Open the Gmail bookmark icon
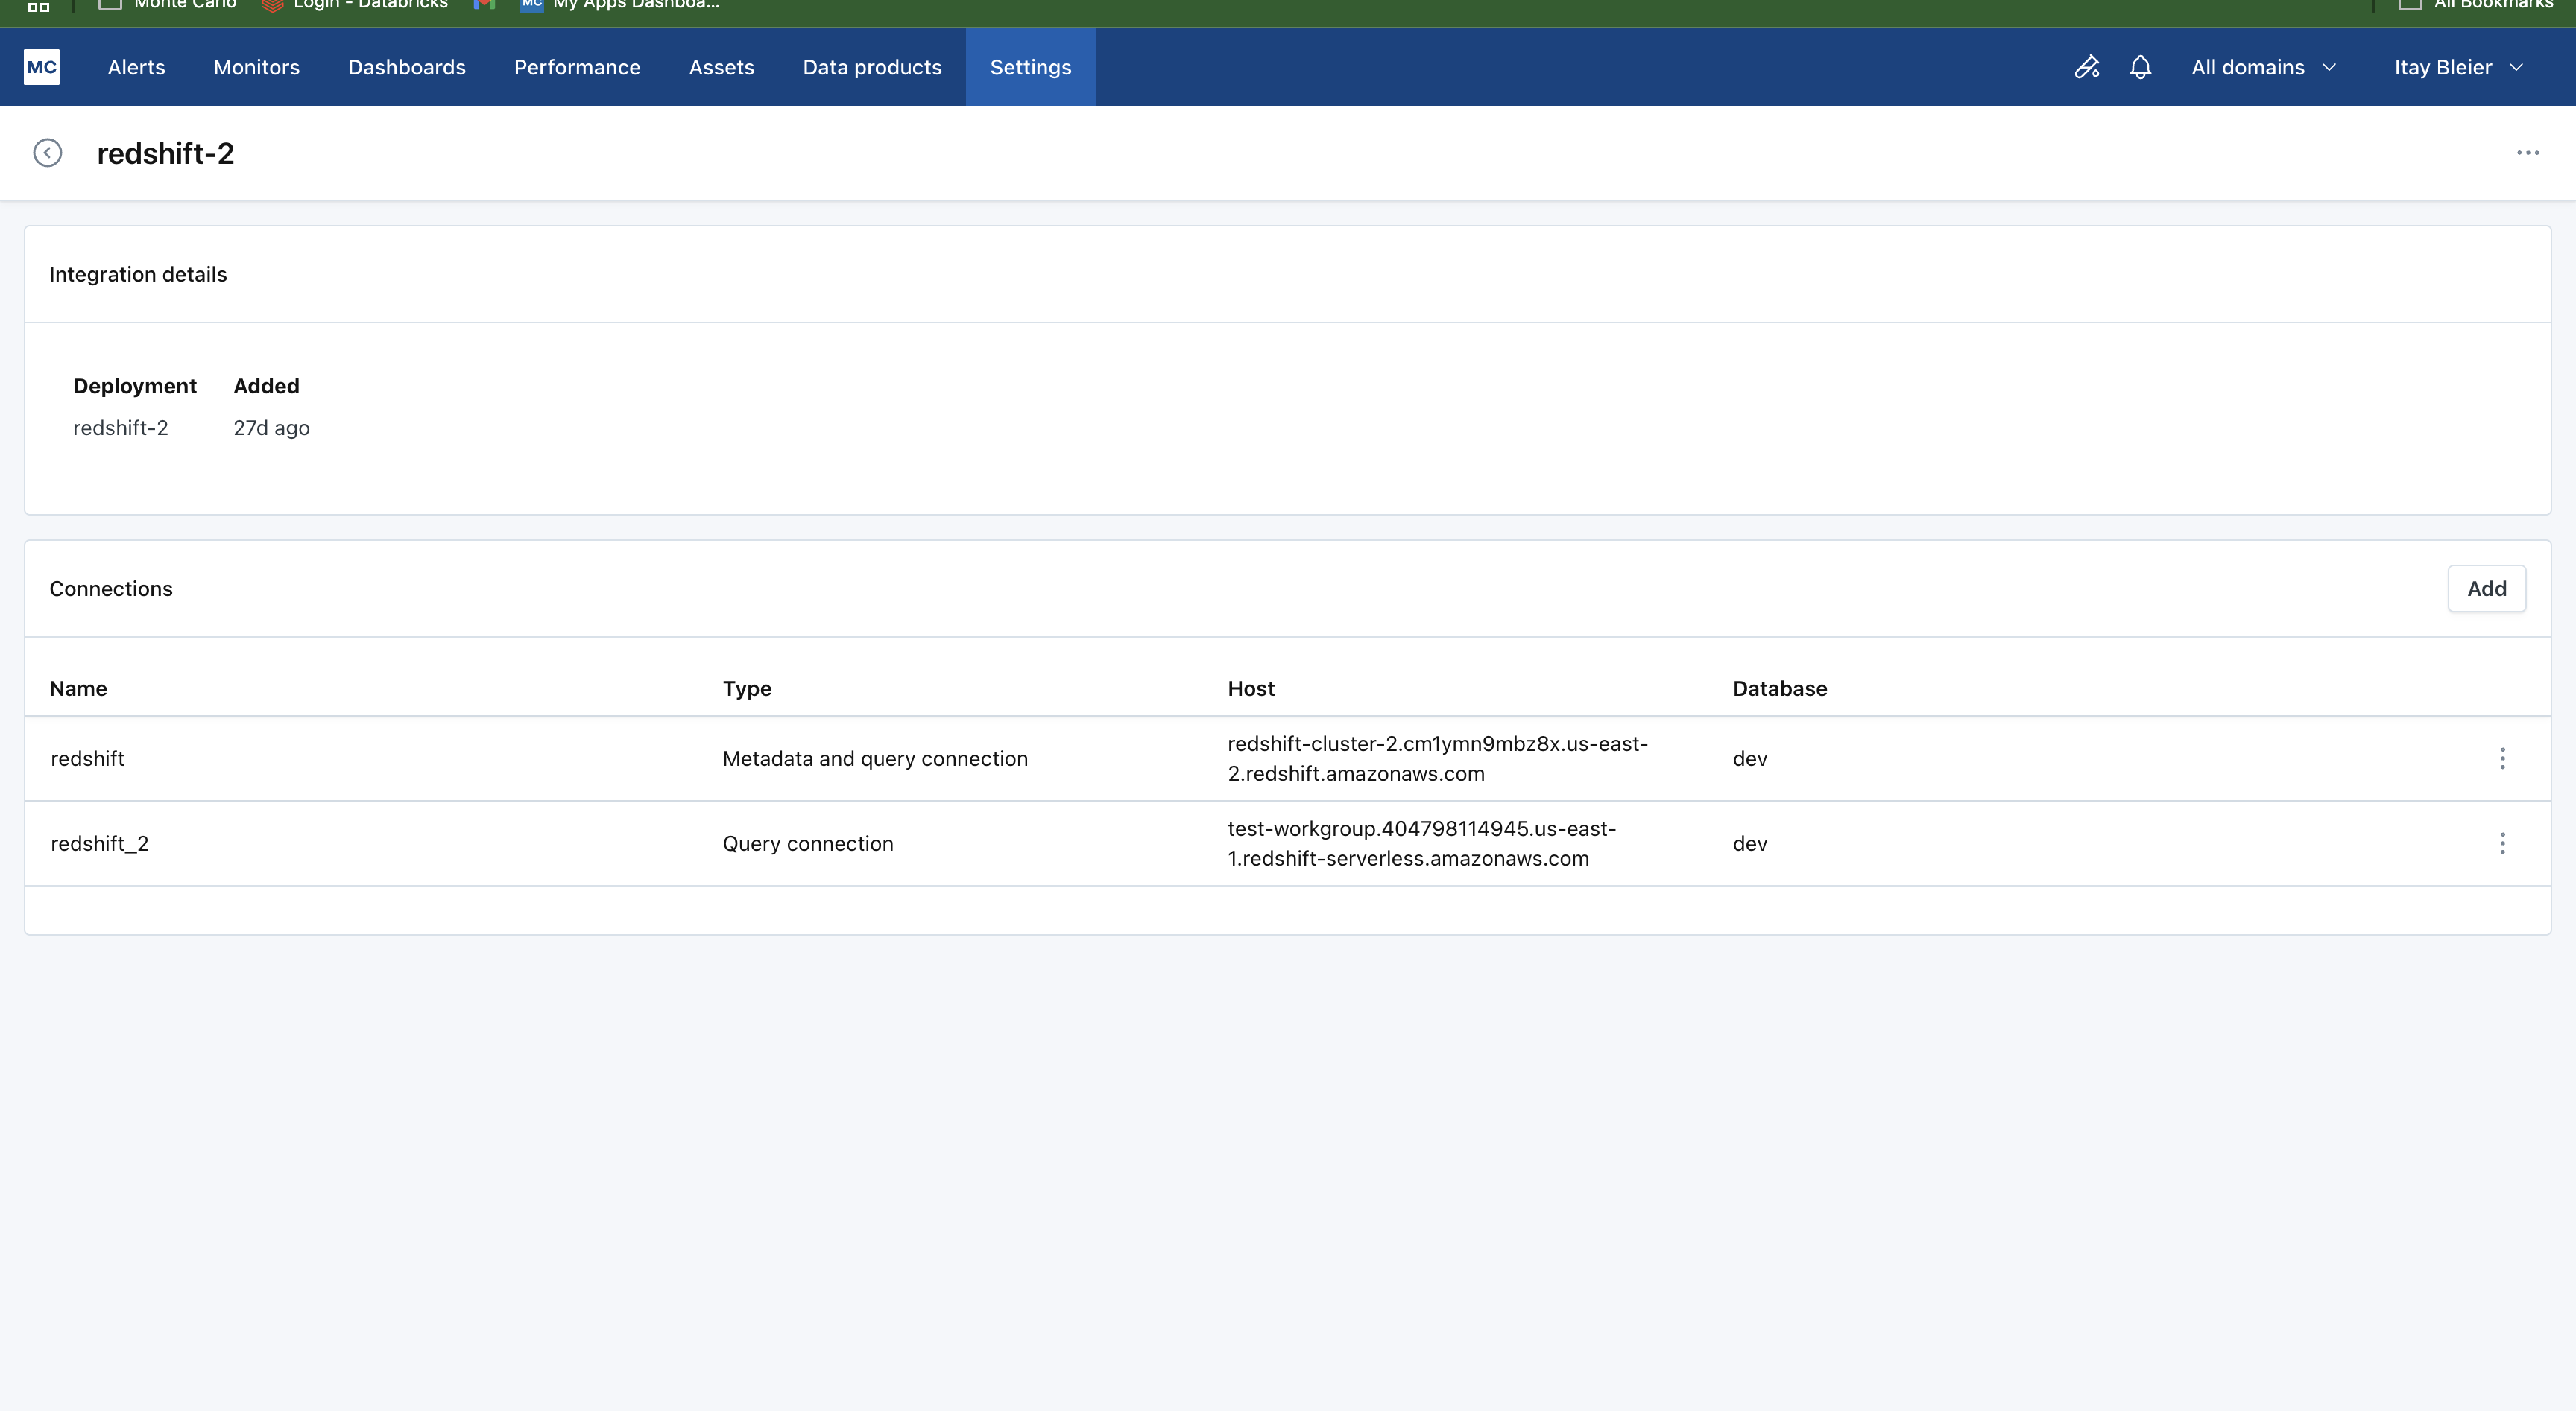Viewport: 2576px width, 1411px height. [x=484, y=5]
